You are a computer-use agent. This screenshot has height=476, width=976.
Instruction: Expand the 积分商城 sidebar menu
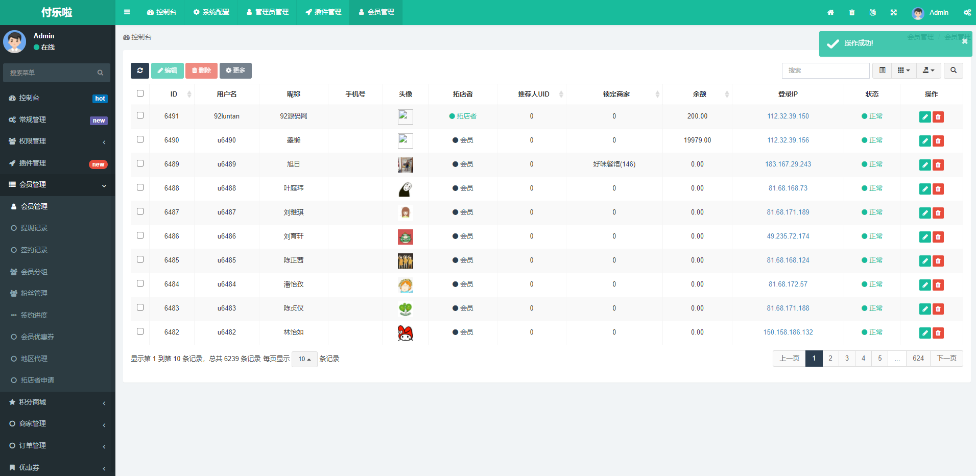click(x=58, y=402)
